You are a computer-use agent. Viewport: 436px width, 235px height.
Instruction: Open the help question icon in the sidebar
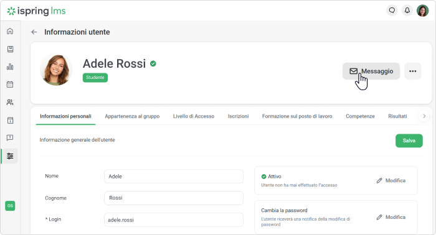click(10, 138)
